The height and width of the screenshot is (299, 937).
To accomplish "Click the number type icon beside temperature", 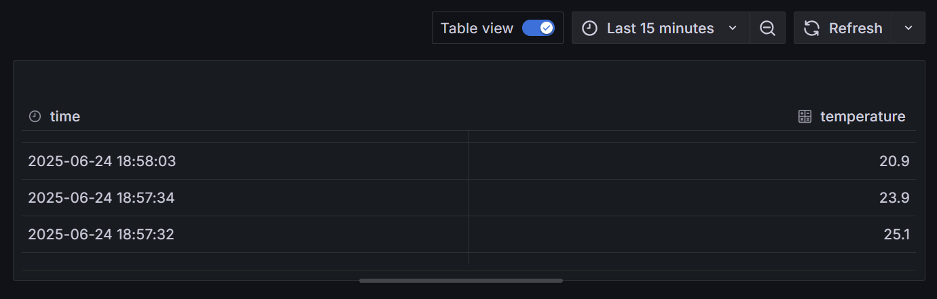I will (x=805, y=117).
